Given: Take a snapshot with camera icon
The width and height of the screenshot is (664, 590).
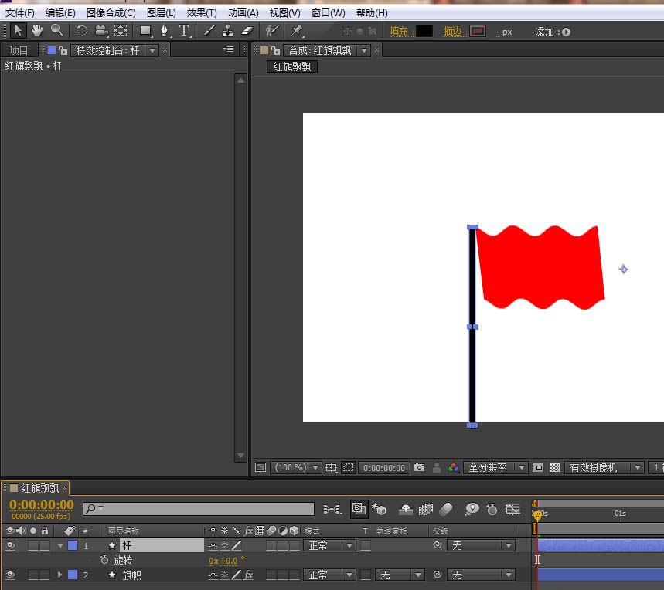Looking at the screenshot, I should pos(419,467).
